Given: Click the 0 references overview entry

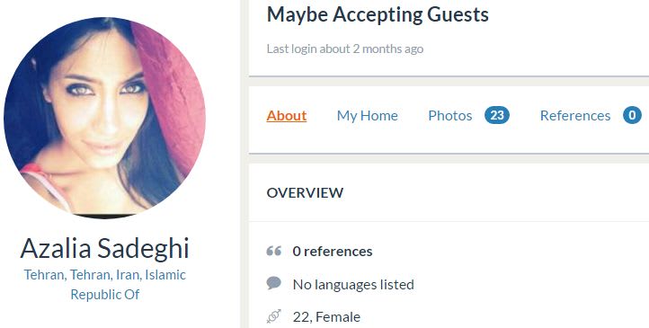Looking at the screenshot, I should (333, 251).
